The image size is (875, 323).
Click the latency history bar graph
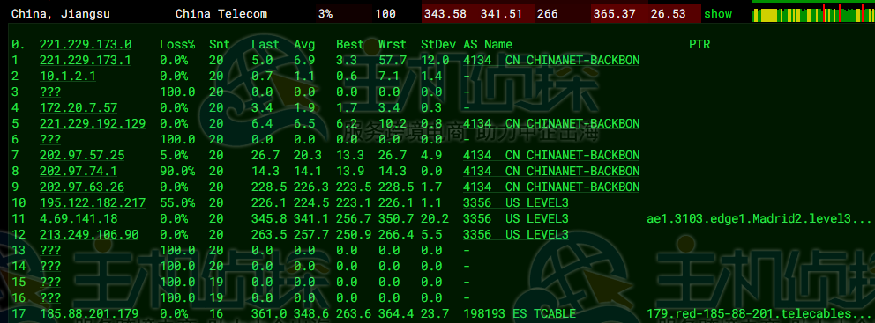point(813,13)
